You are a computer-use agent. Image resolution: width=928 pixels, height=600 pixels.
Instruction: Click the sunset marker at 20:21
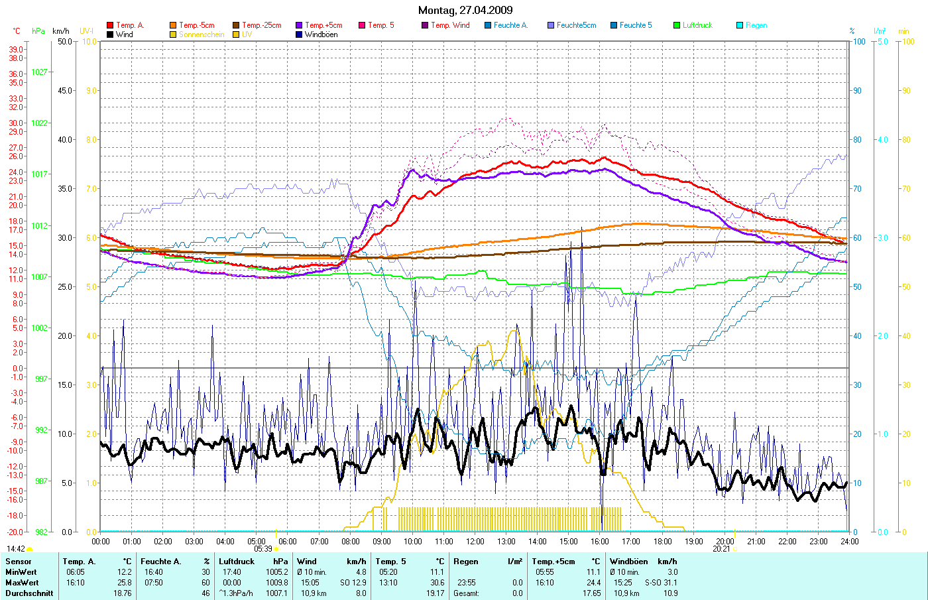click(x=734, y=549)
